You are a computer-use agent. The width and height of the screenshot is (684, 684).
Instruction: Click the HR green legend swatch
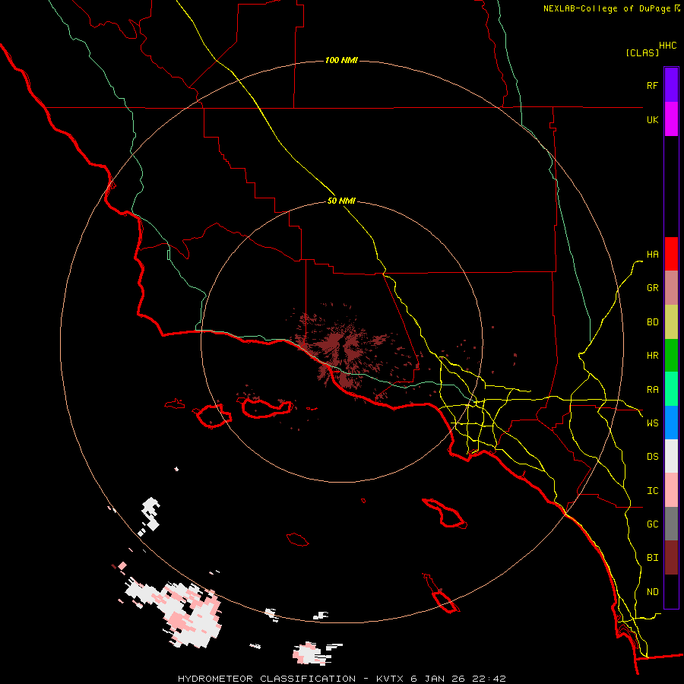pos(671,356)
